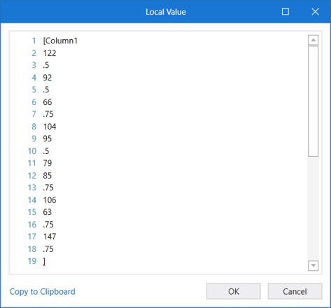Click the value 66 on line 6
331x308 pixels.
point(48,102)
